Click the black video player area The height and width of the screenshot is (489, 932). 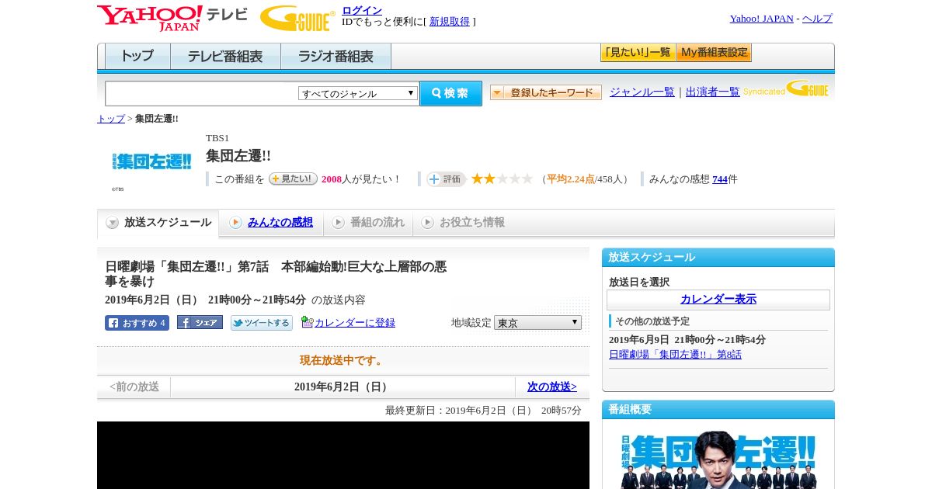343,455
